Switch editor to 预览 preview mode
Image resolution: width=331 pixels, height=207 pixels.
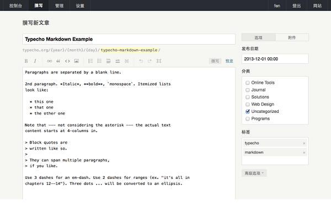point(229,61)
